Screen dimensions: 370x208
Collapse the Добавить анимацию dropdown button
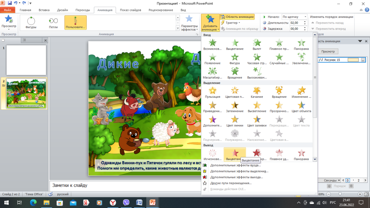tap(210, 23)
